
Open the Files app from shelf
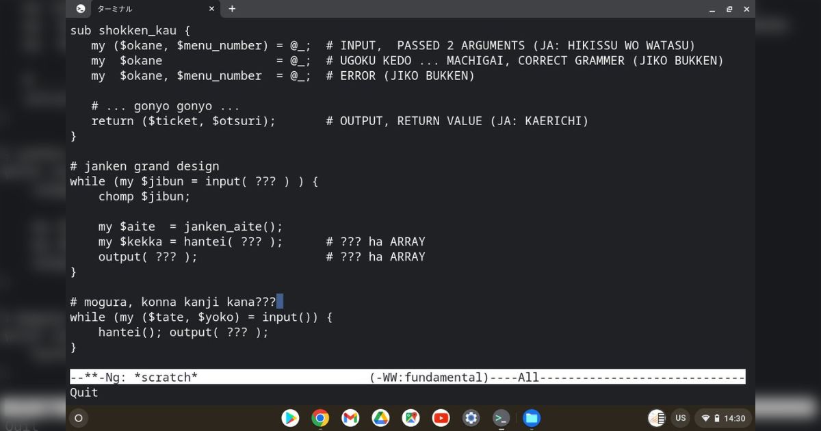click(532, 417)
